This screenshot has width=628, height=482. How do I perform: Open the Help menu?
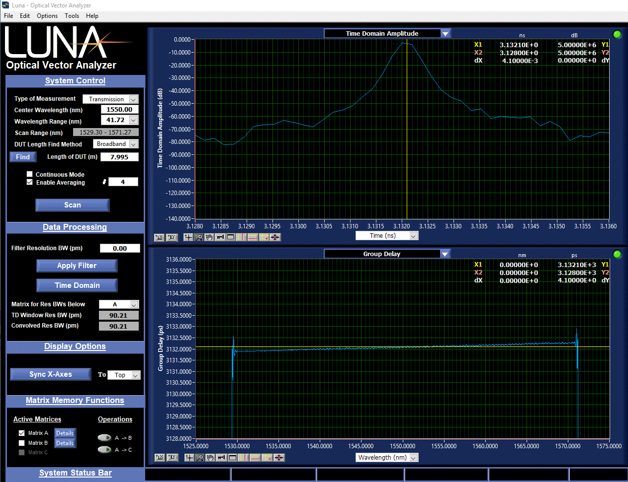(92, 16)
